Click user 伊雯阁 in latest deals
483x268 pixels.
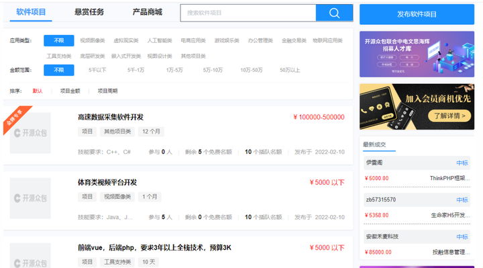374,163
